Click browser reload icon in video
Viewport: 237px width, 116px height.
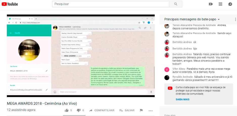[x=16, y=23]
